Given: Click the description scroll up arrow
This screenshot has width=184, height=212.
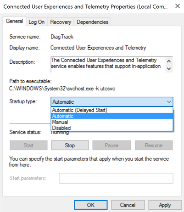Looking at the screenshot, I should tap(169, 61).
